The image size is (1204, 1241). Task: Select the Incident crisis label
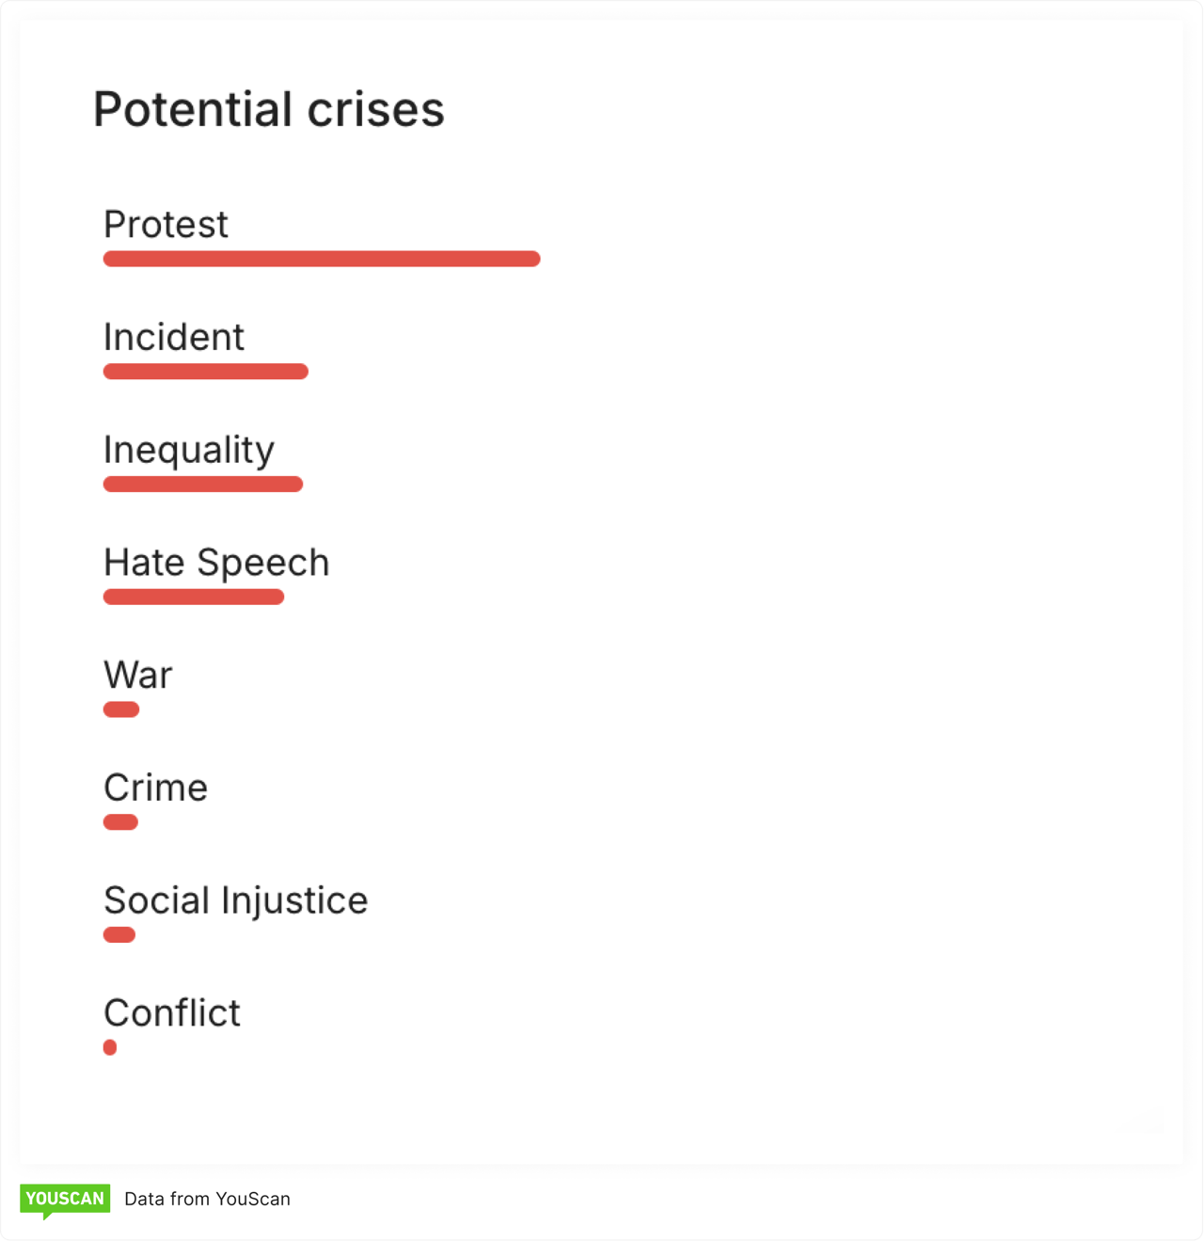click(174, 337)
